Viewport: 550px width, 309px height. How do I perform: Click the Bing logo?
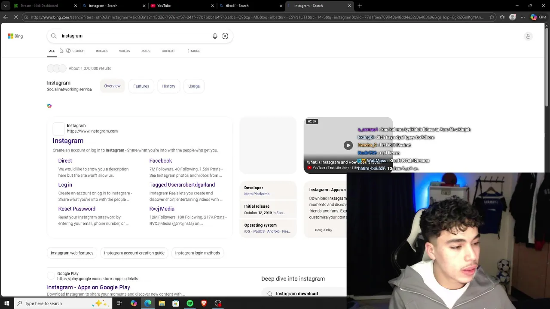[15, 36]
